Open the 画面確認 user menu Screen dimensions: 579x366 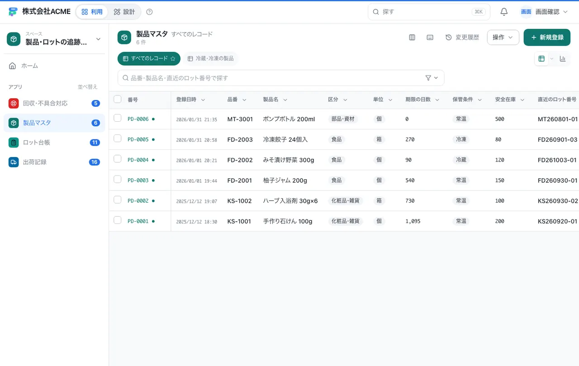click(x=544, y=12)
